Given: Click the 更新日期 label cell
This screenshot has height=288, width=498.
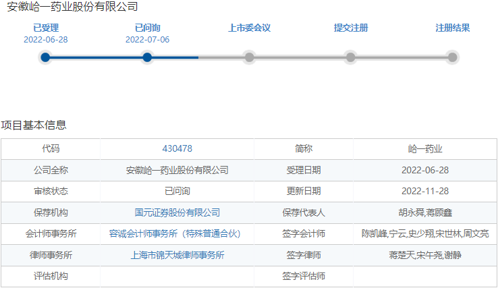Looking at the screenshot, I should [x=304, y=191].
